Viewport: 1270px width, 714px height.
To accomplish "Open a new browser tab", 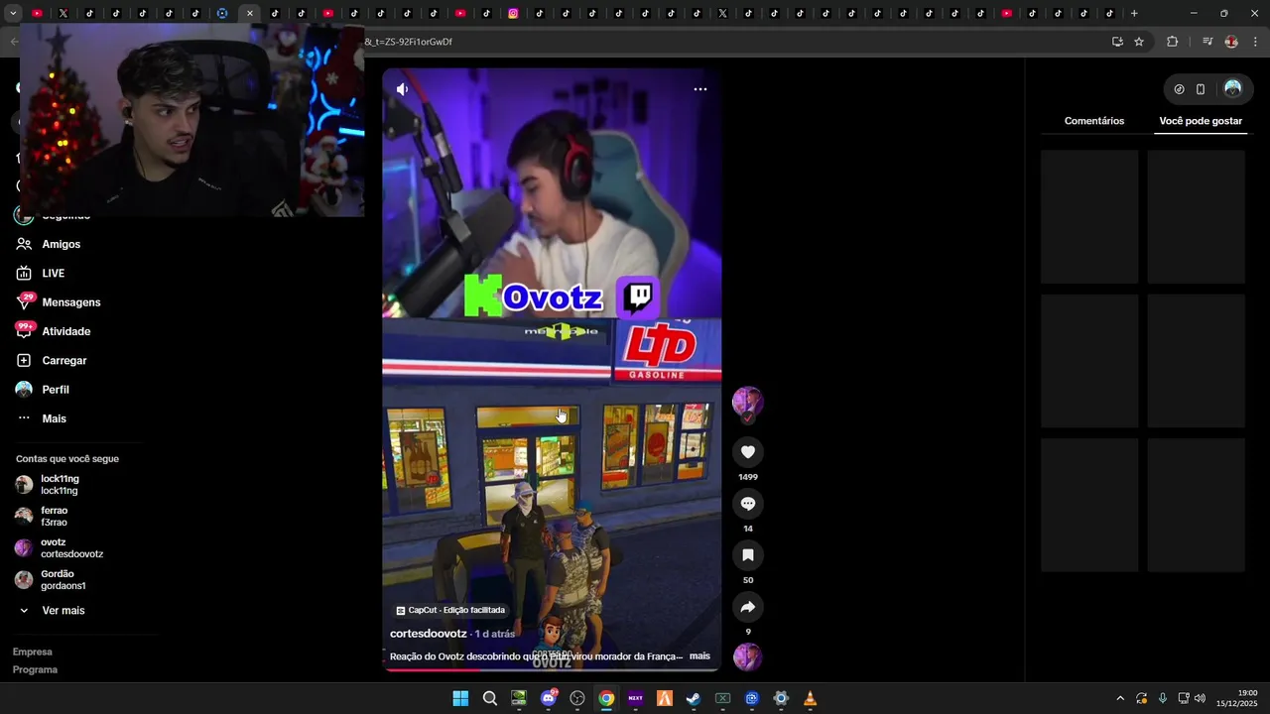I will (x=1134, y=13).
